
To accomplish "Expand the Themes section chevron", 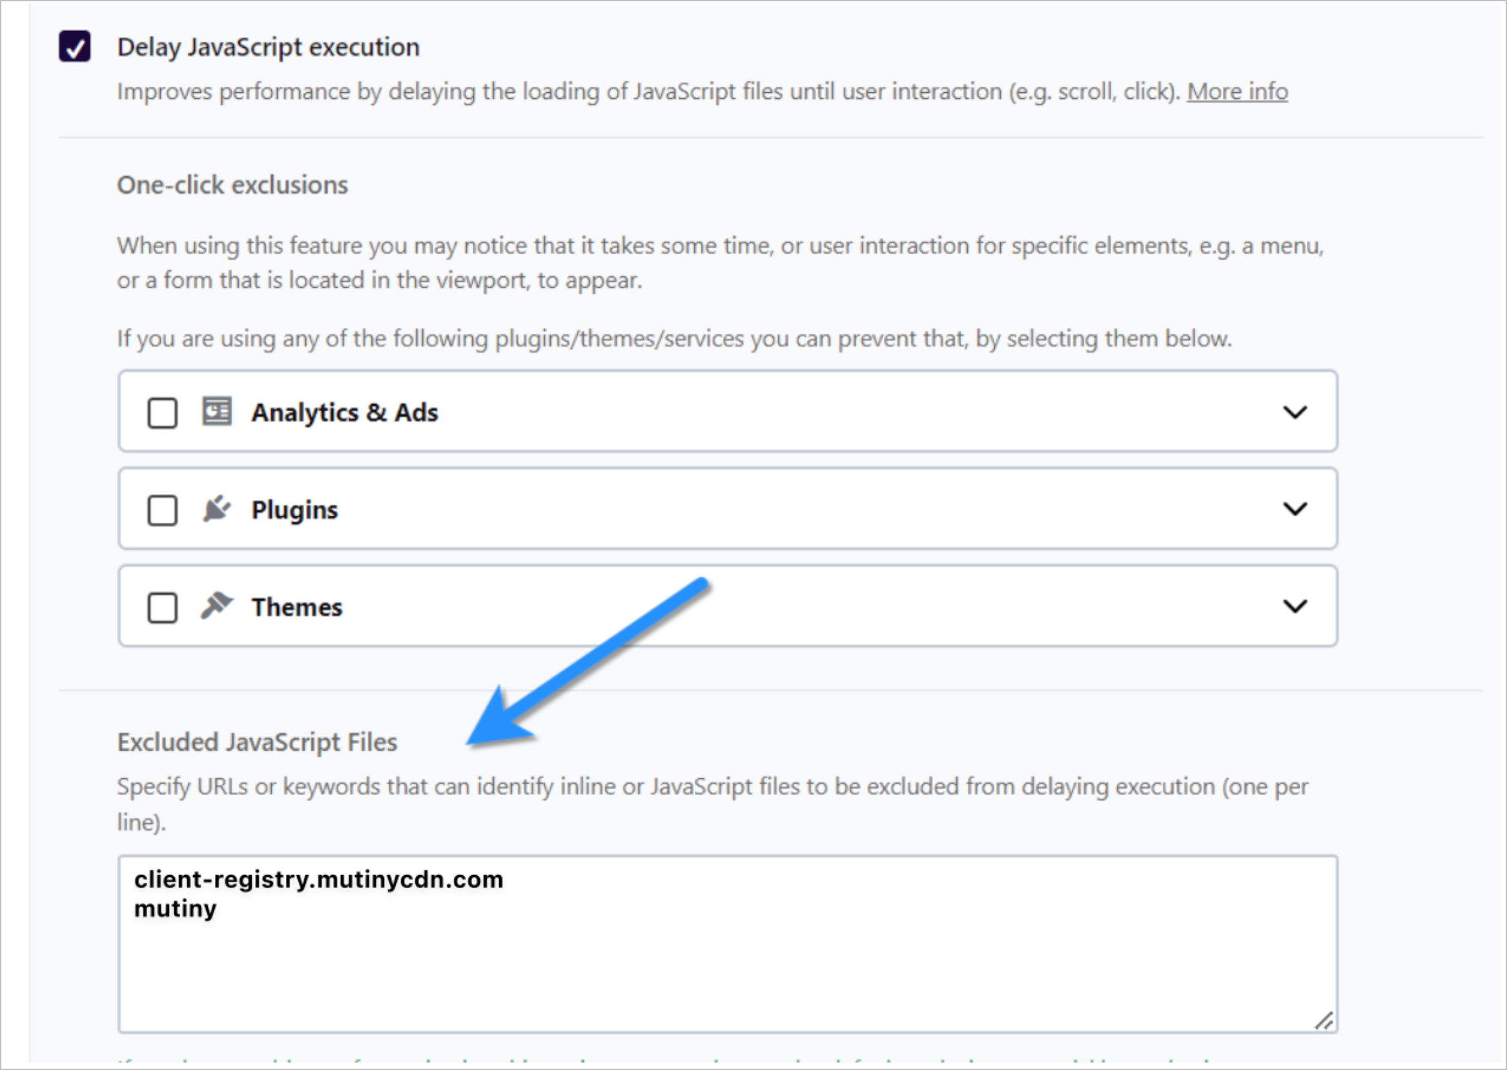I will (1295, 605).
